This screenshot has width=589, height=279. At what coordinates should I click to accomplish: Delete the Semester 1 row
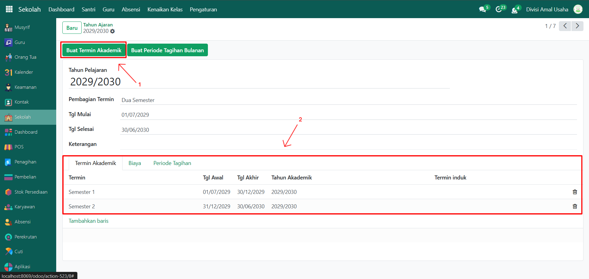575,192
